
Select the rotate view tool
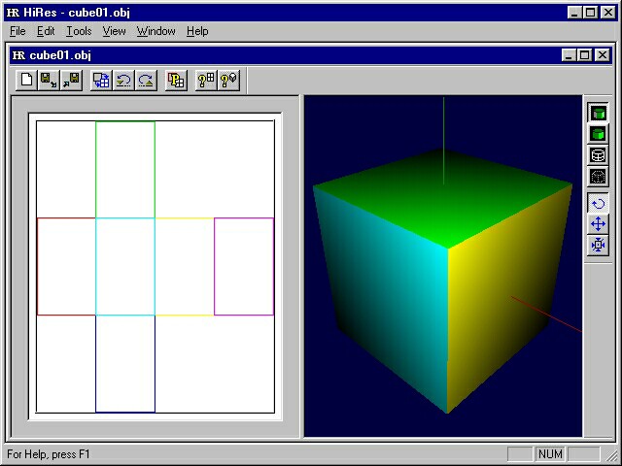coord(599,203)
